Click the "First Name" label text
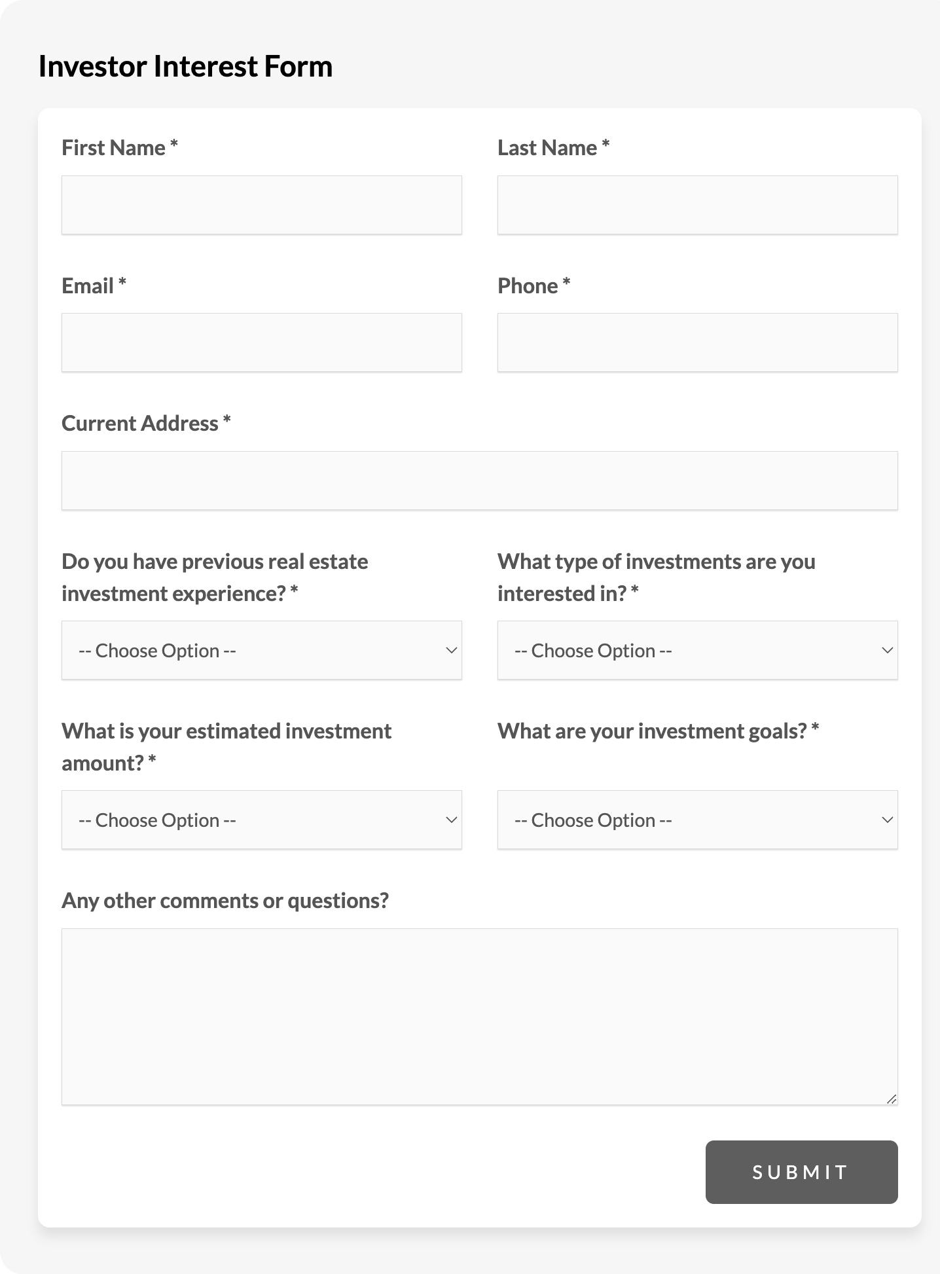 [x=113, y=148]
